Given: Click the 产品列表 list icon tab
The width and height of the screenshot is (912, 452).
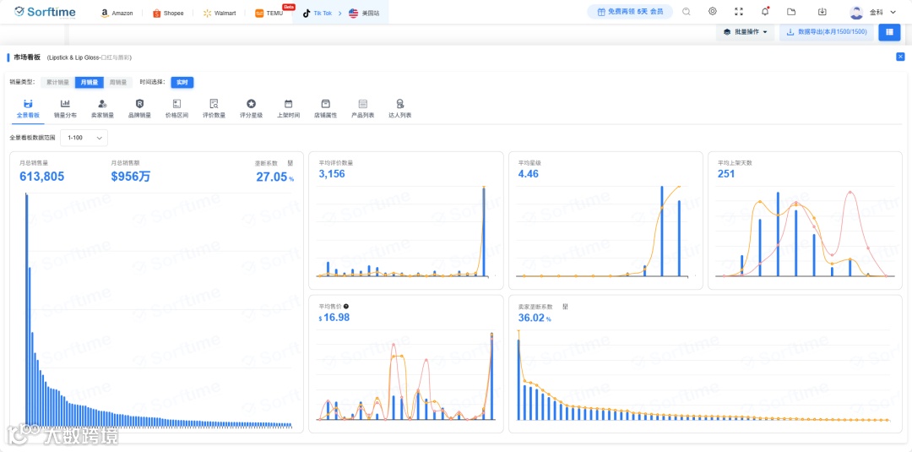Looking at the screenshot, I should tap(363, 104).
